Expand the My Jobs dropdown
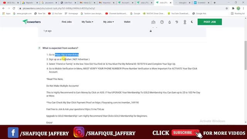Viewport: 247px width, 139px height. [x=108, y=22]
